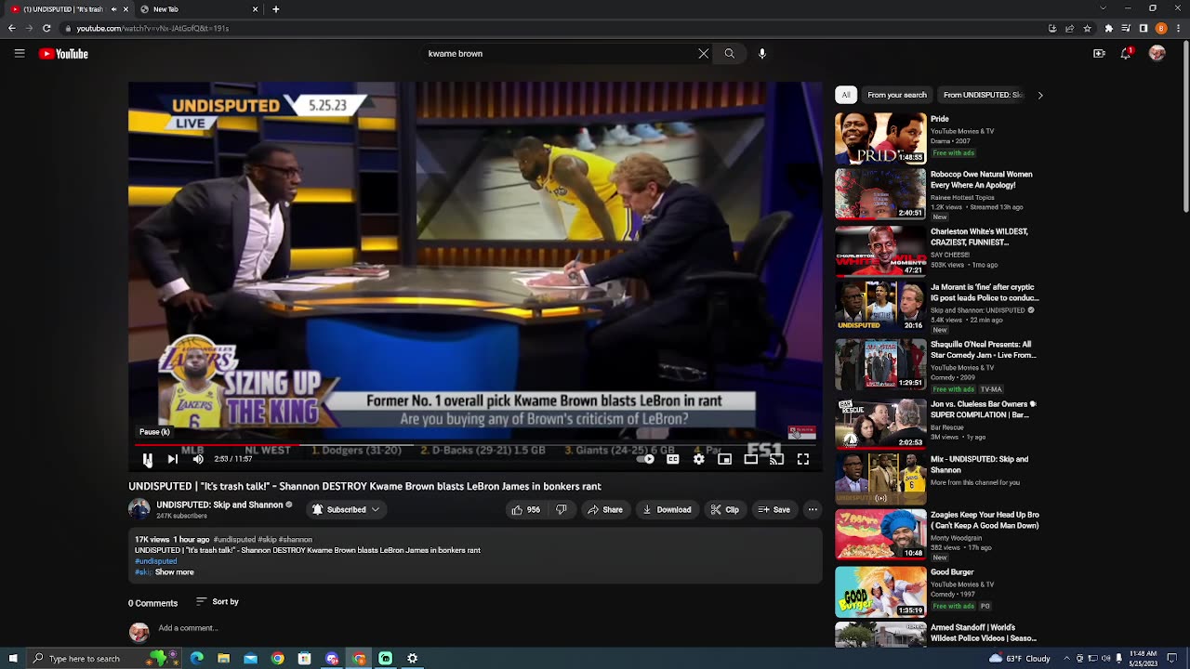Screen dimensions: 1190x669
Task: Start voice search with the microphone
Action: pyautogui.click(x=762, y=54)
